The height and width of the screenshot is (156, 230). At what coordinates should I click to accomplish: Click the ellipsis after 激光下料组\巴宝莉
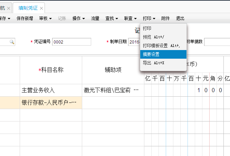[136, 90]
